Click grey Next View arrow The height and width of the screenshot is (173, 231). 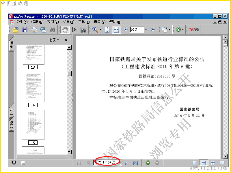(157, 163)
